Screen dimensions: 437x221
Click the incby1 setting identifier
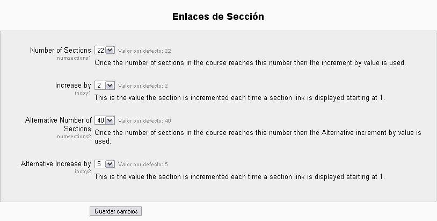[83, 92]
